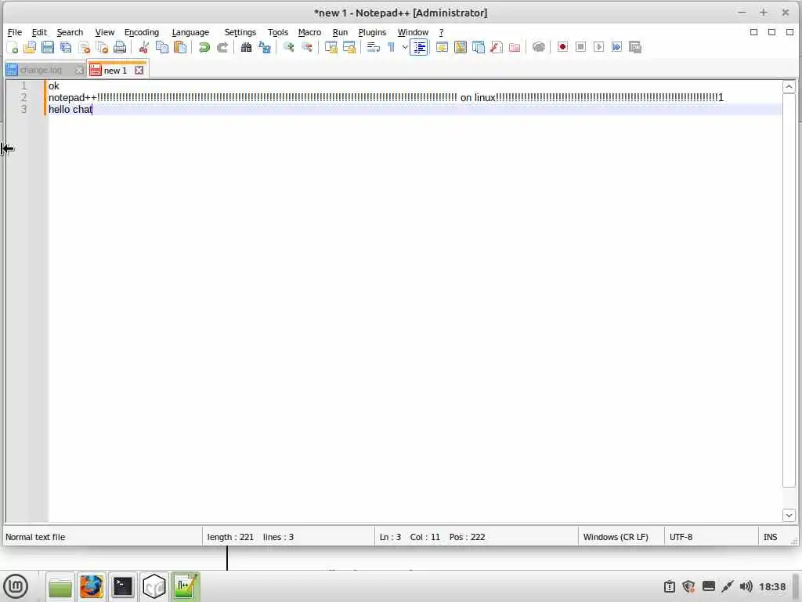Click the stop recording macro icon
Screen dimensions: 802x602
(580, 47)
